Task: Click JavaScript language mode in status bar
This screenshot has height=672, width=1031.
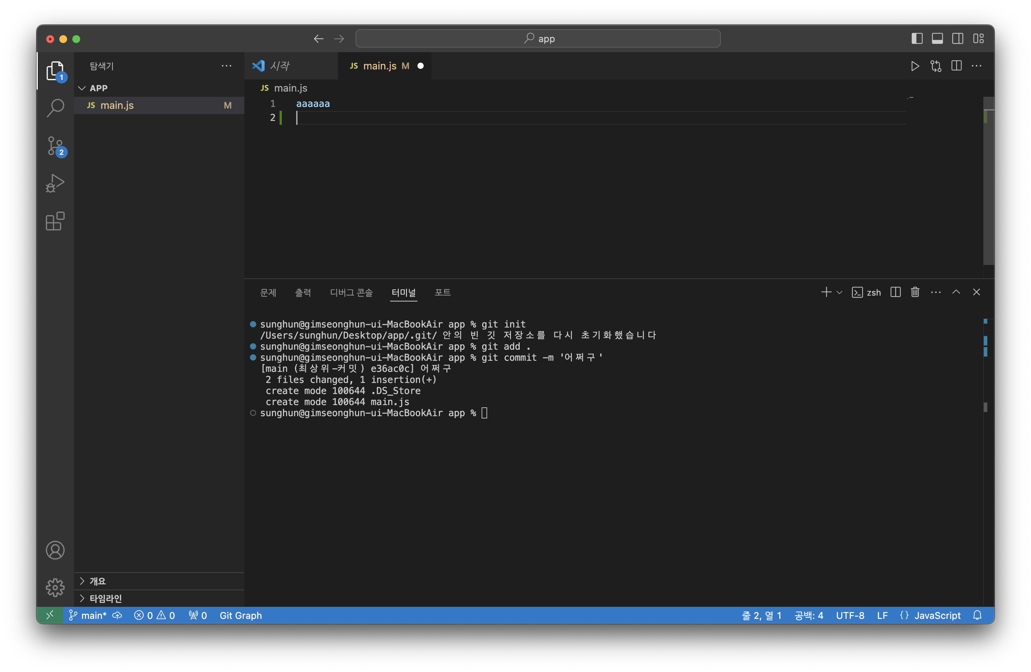Action: [937, 615]
